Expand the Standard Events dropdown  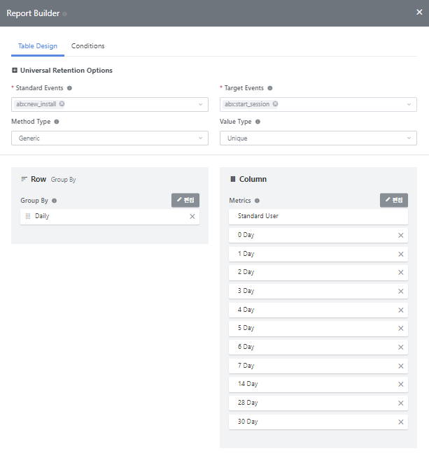click(200, 105)
